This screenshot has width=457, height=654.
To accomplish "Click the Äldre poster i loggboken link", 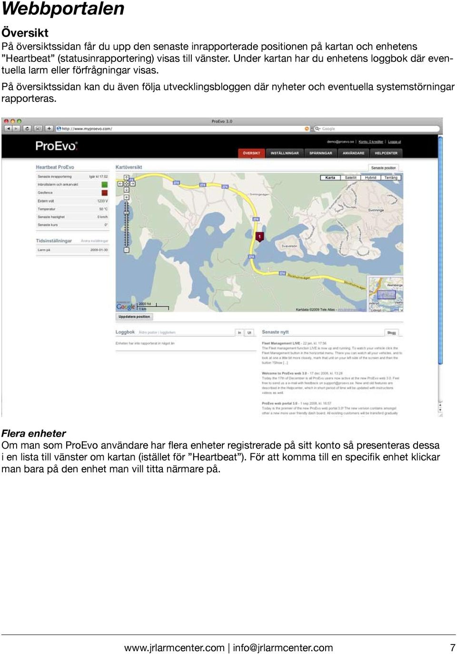I will (157, 332).
